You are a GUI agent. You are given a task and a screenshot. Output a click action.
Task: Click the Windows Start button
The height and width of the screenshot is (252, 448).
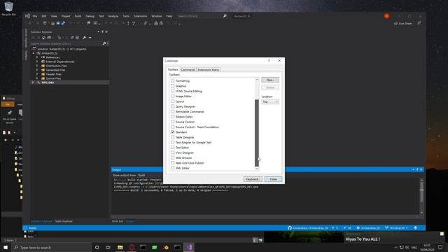[x=6, y=247]
